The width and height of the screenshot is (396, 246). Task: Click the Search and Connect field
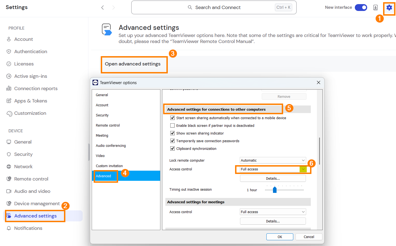[214, 7]
